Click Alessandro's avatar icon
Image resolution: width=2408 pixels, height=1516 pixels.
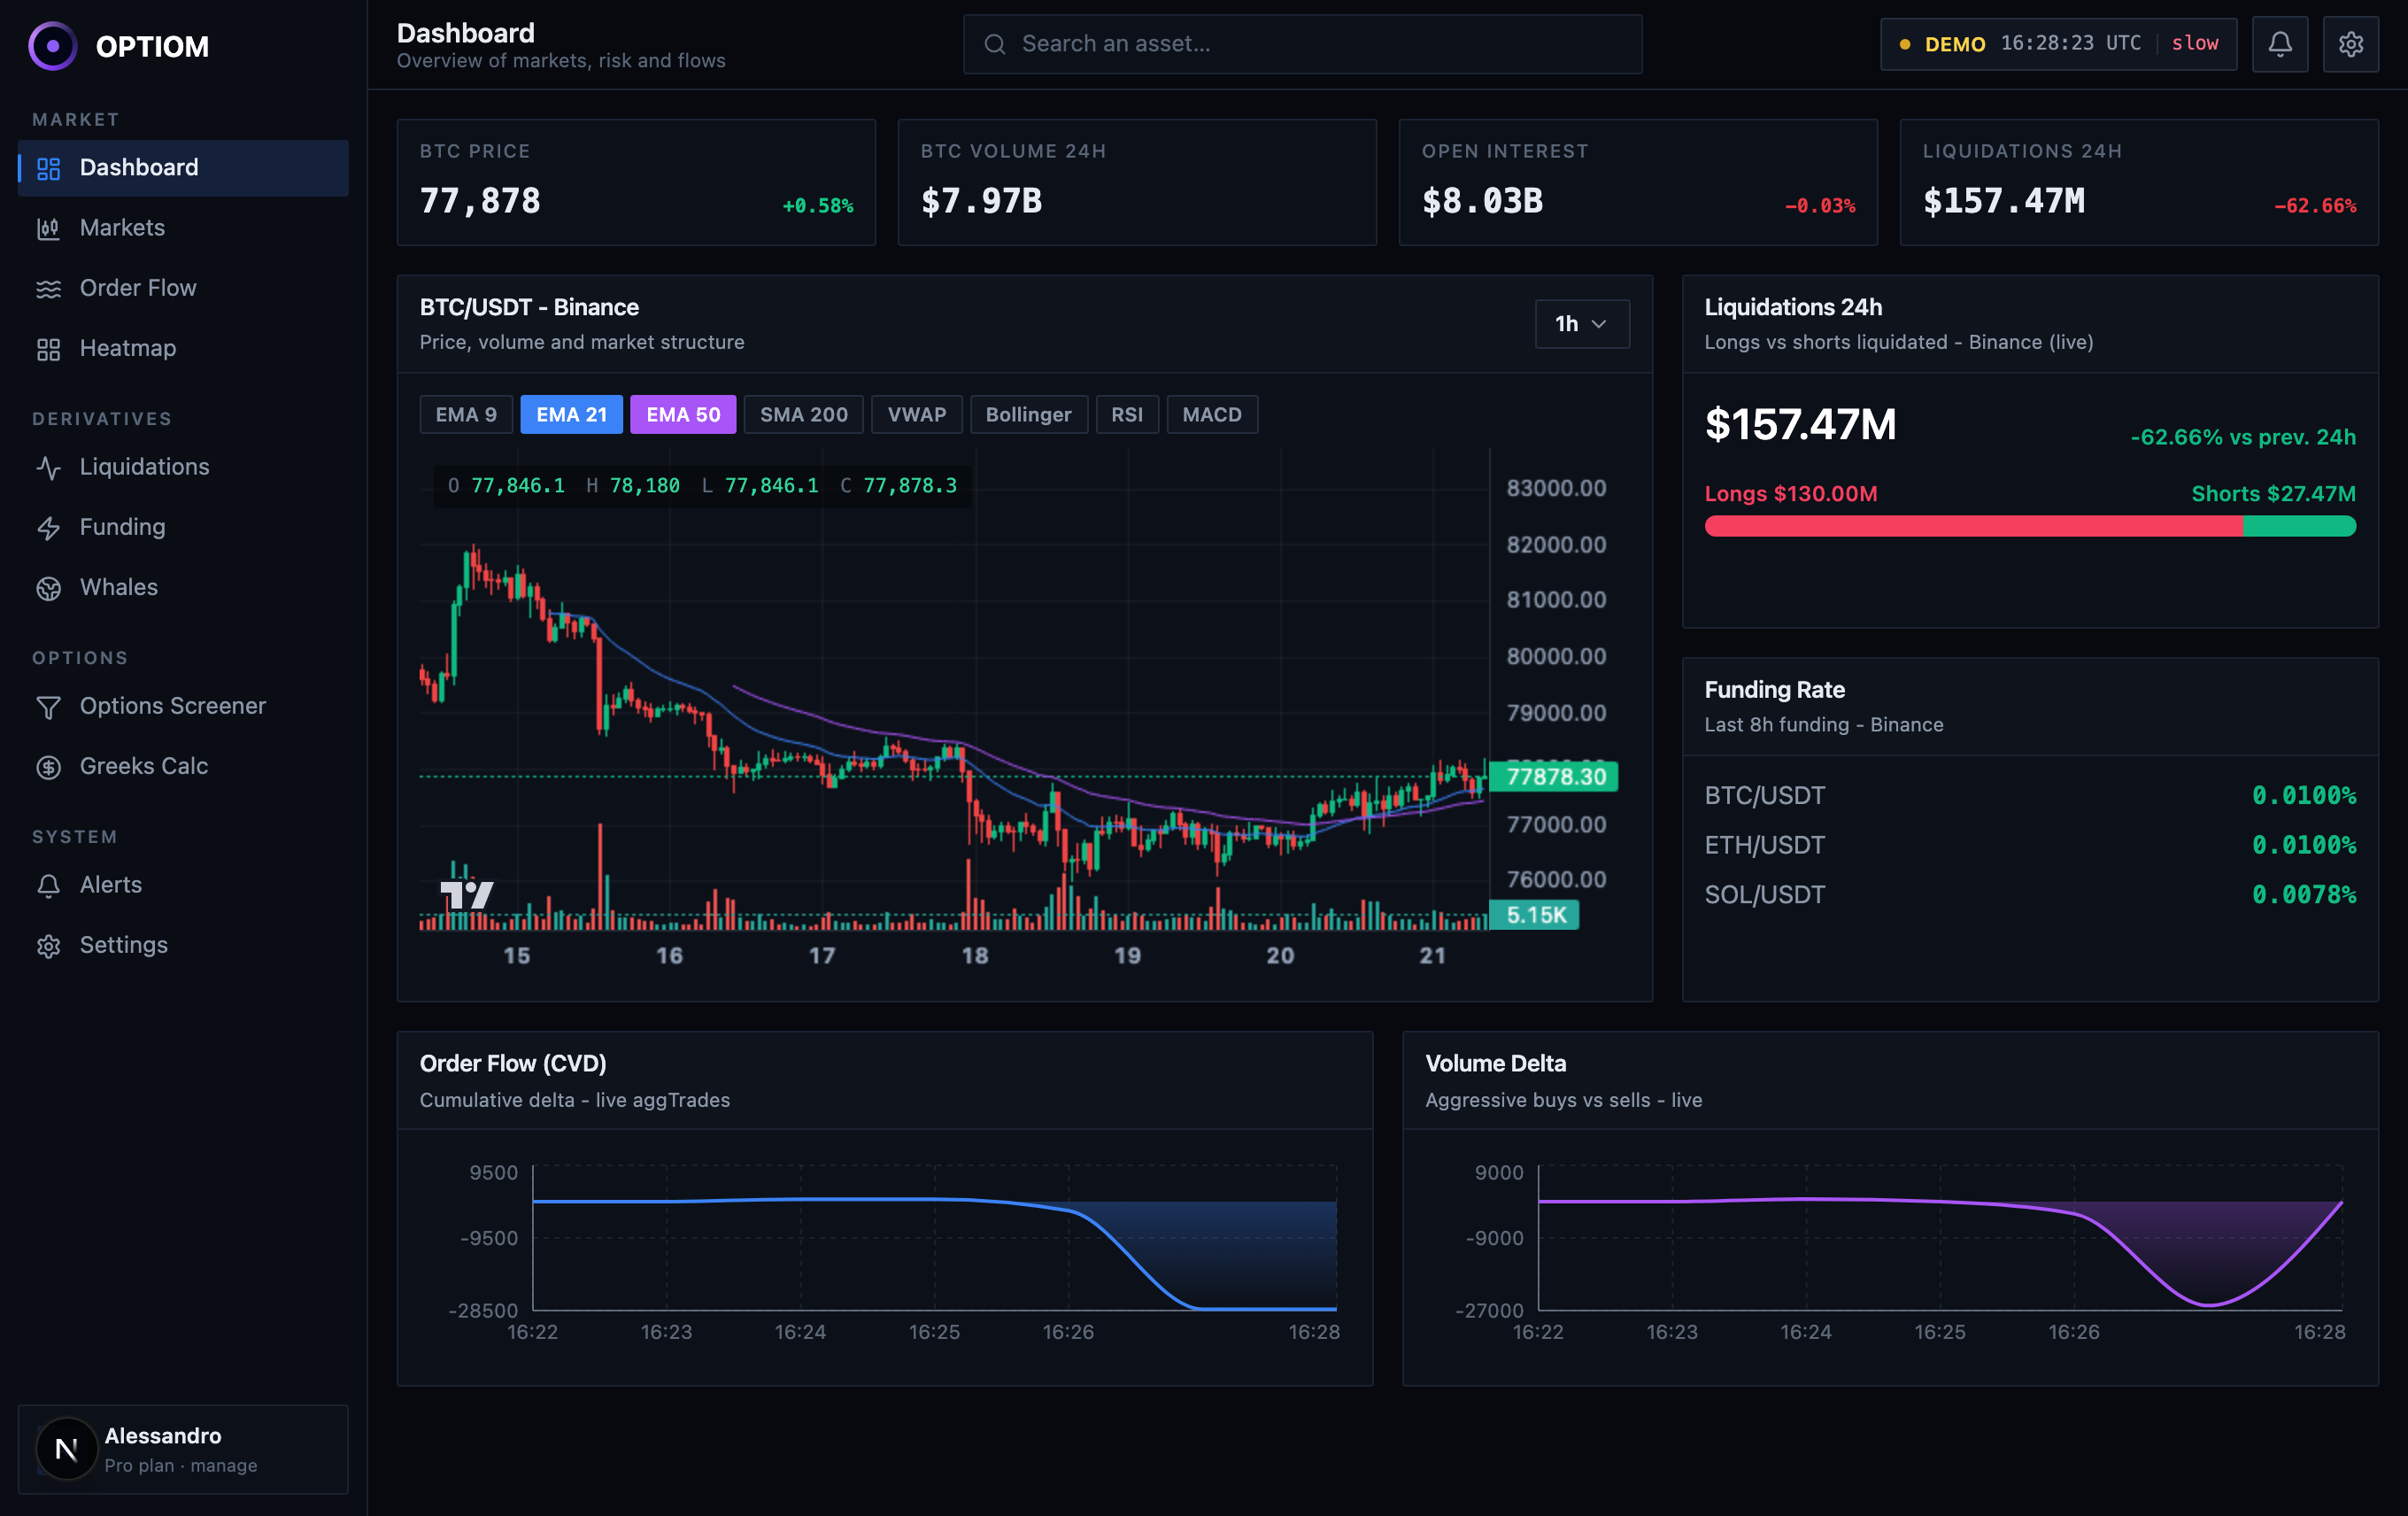(x=66, y=1449)
